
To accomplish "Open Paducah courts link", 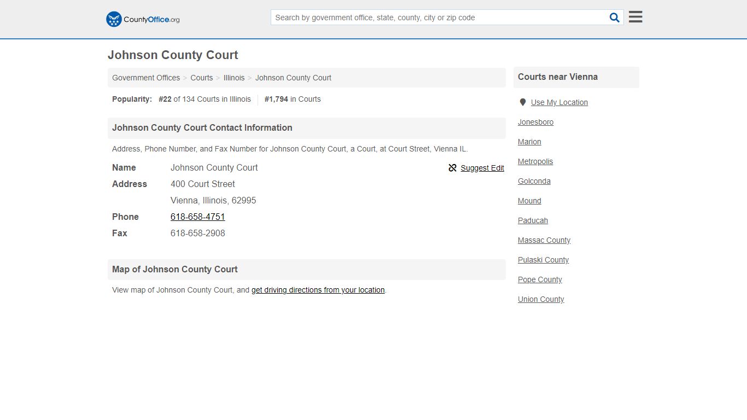I will point(533,220).
